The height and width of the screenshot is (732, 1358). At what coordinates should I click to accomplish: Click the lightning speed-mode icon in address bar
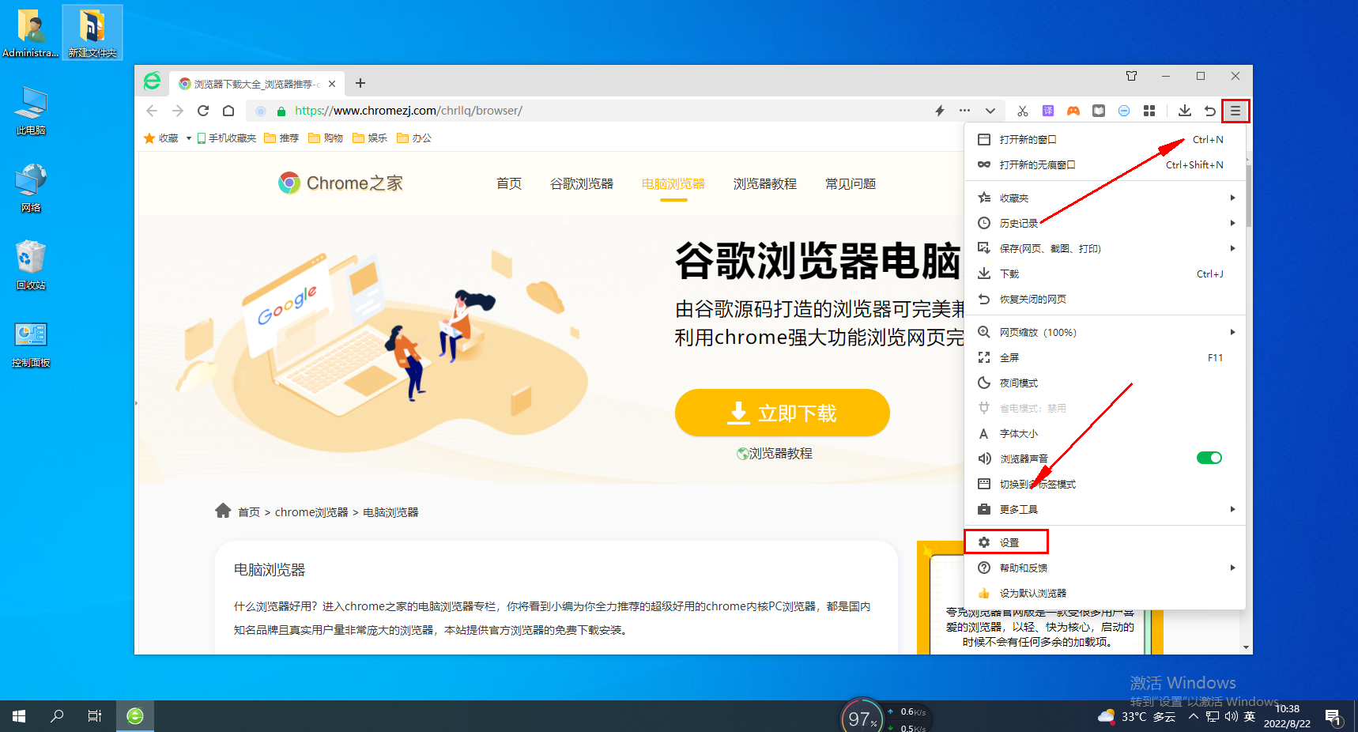(940, 111)
